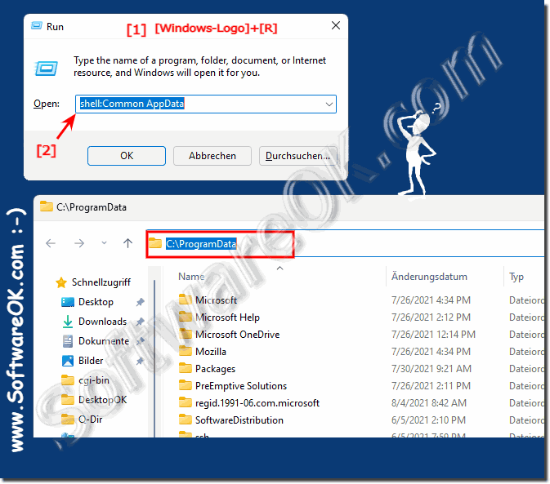Click the folder icon in the Explorer title bar
Image resolution: width=550 pixels, height=484 pixels.
46,206
